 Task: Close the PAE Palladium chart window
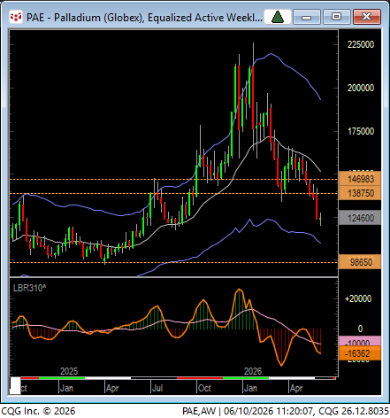366,17
